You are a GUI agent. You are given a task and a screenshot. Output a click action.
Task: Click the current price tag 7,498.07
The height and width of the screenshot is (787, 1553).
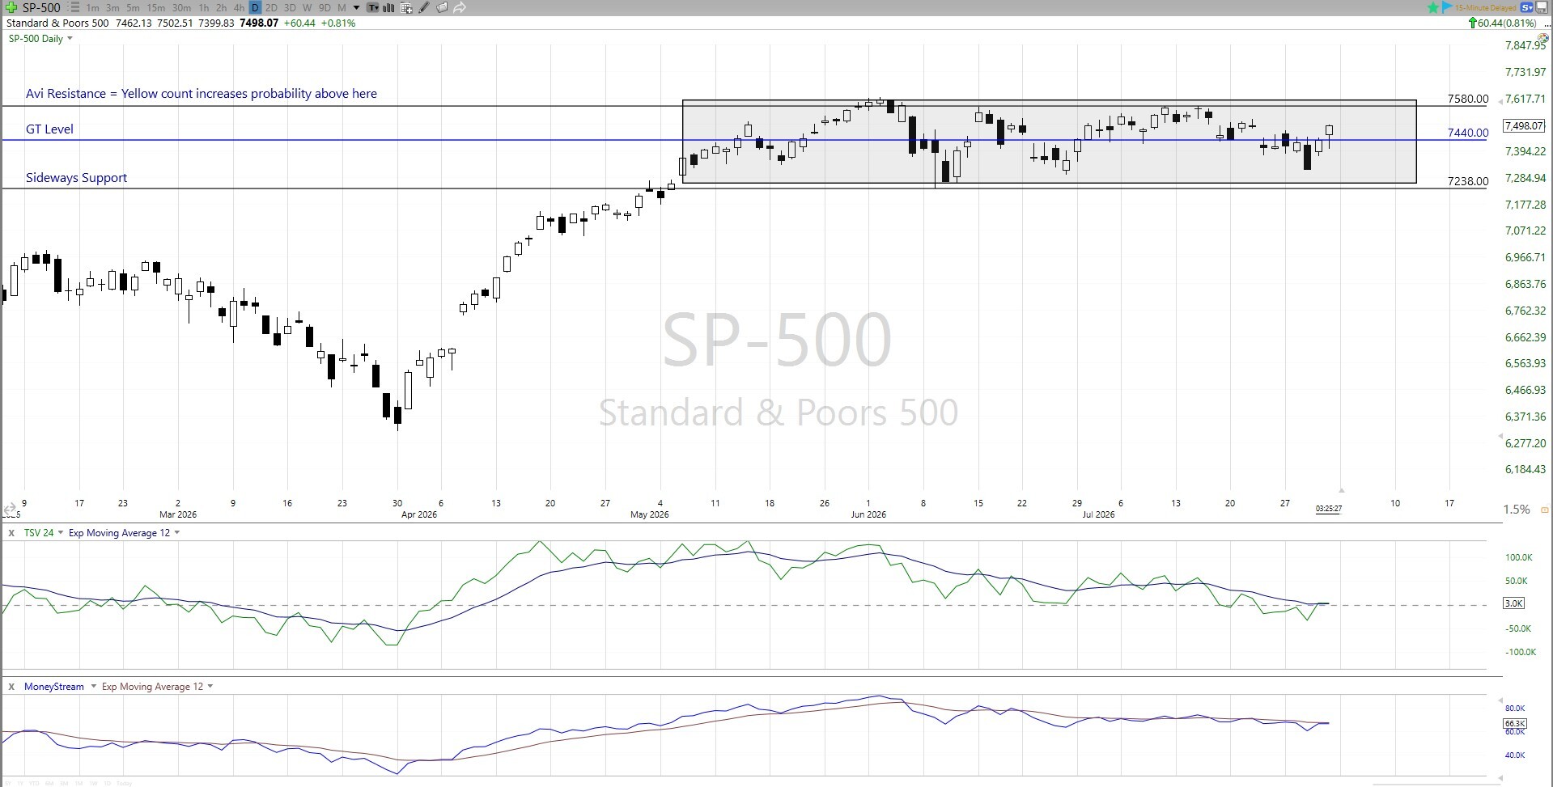pyautogui.click(x=1524, y=126)
